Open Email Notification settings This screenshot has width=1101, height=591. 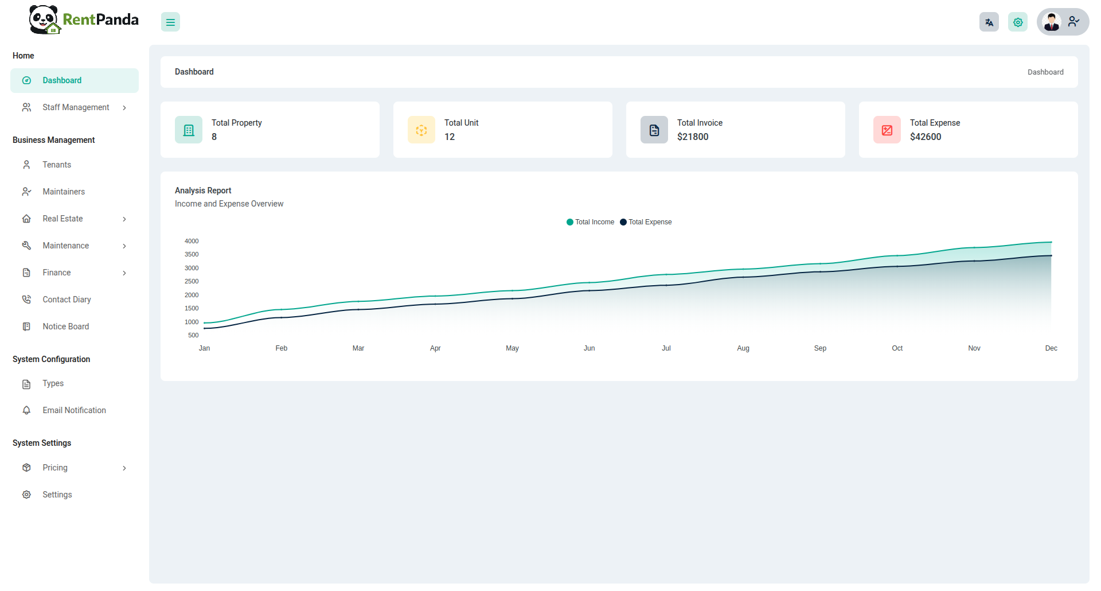74,410
